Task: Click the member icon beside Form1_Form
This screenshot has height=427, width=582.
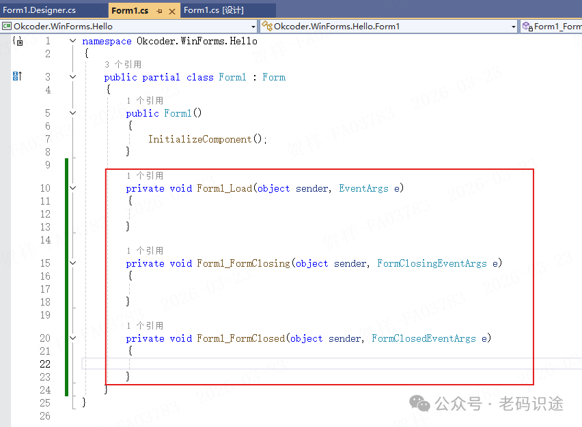Action: [x=527, y=27]
